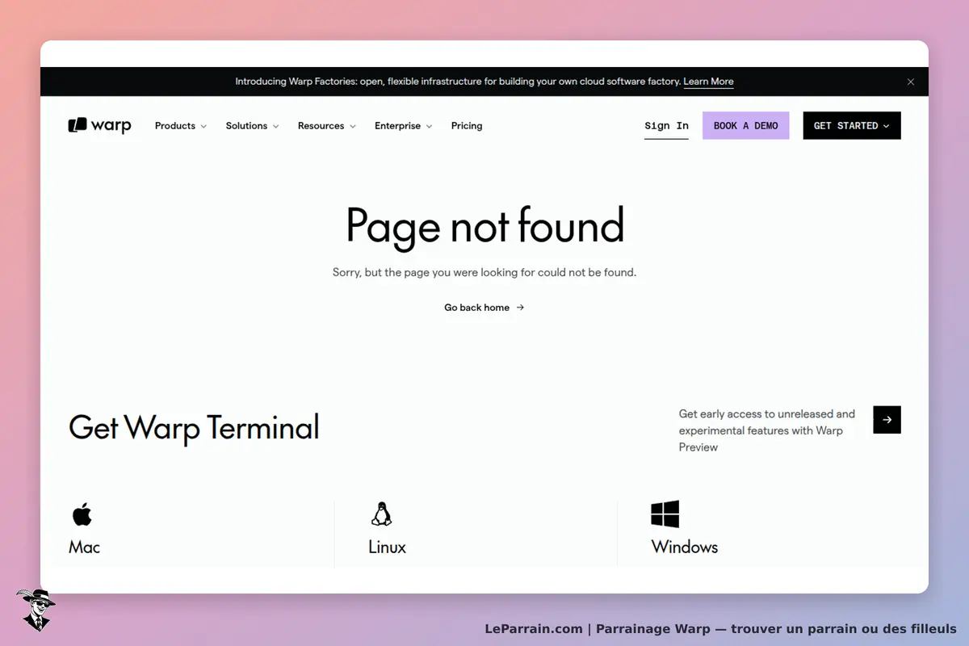The height and width of the screenshot is (646, 969).
Task: Click the Linux penguin icon
Action: pos(381,514)
